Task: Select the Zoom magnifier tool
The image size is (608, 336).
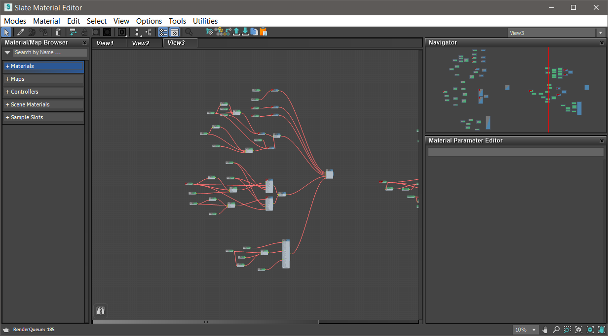Action: pyautogui.click(x=556, y=330)
